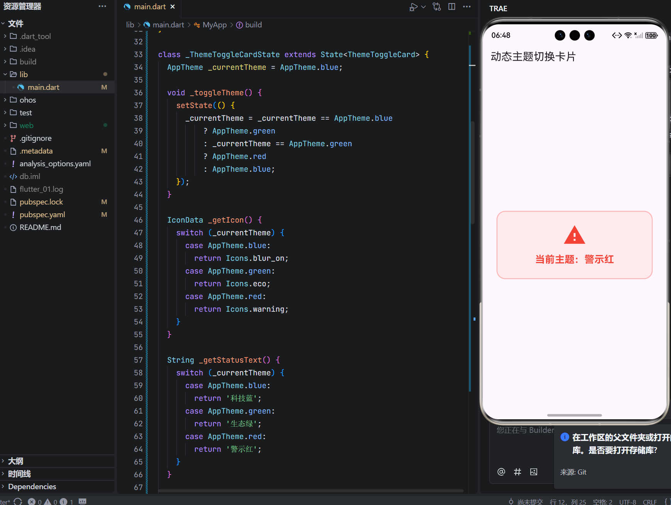Tap the warning triangle icon in preview

[x=574, y=235]
